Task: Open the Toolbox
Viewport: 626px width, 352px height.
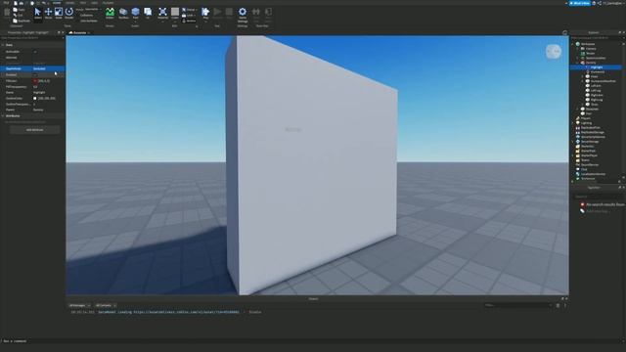Action: (x=123, y=13)
